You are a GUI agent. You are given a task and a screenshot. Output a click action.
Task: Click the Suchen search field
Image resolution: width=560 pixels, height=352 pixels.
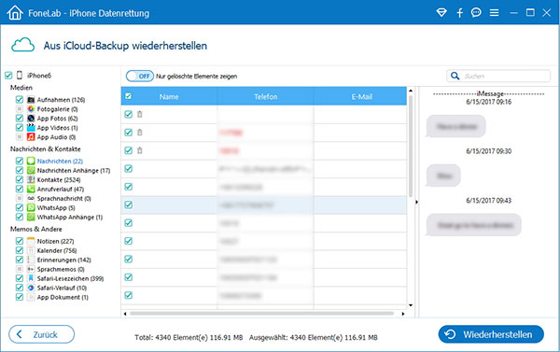coord(498,76)
